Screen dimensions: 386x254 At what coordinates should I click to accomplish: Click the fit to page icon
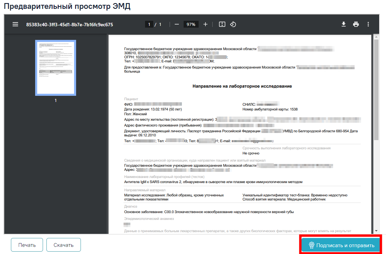222,24
